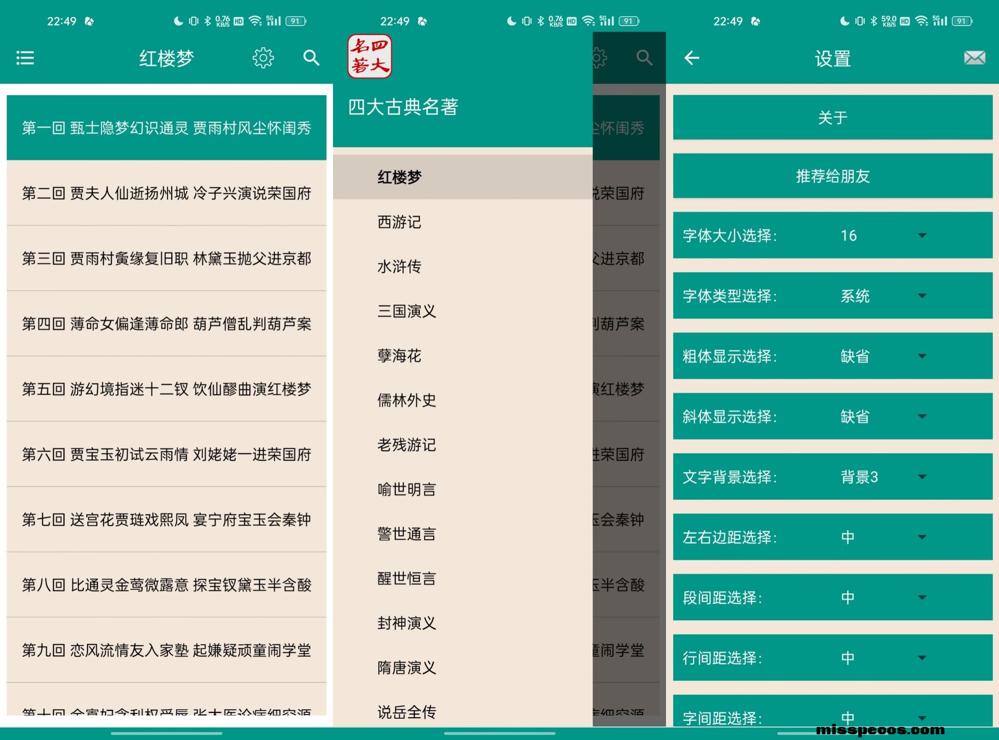Viewport: 999px width, 740px height.
Task: Open chapter 第一回 甄士隐梦幻识通灵
Action: point(166,127)
